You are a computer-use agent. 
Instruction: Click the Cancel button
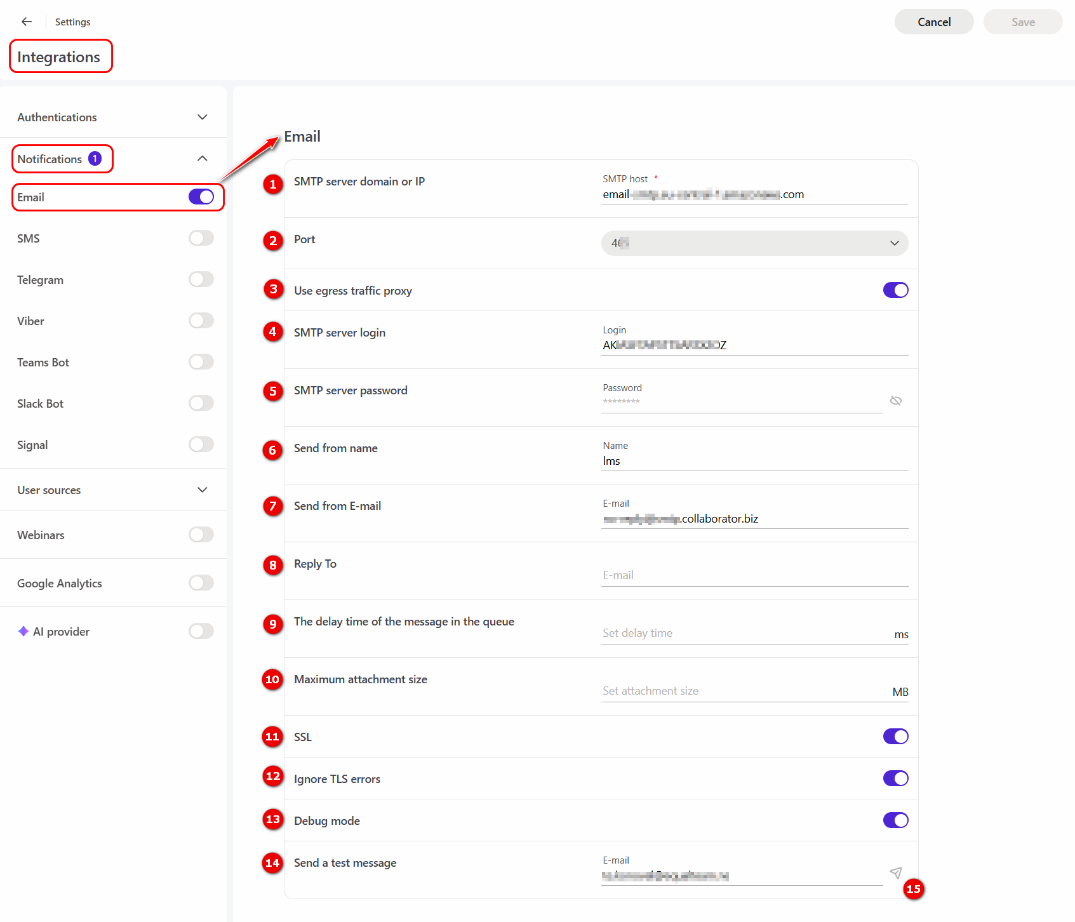(x=933, y=22)
